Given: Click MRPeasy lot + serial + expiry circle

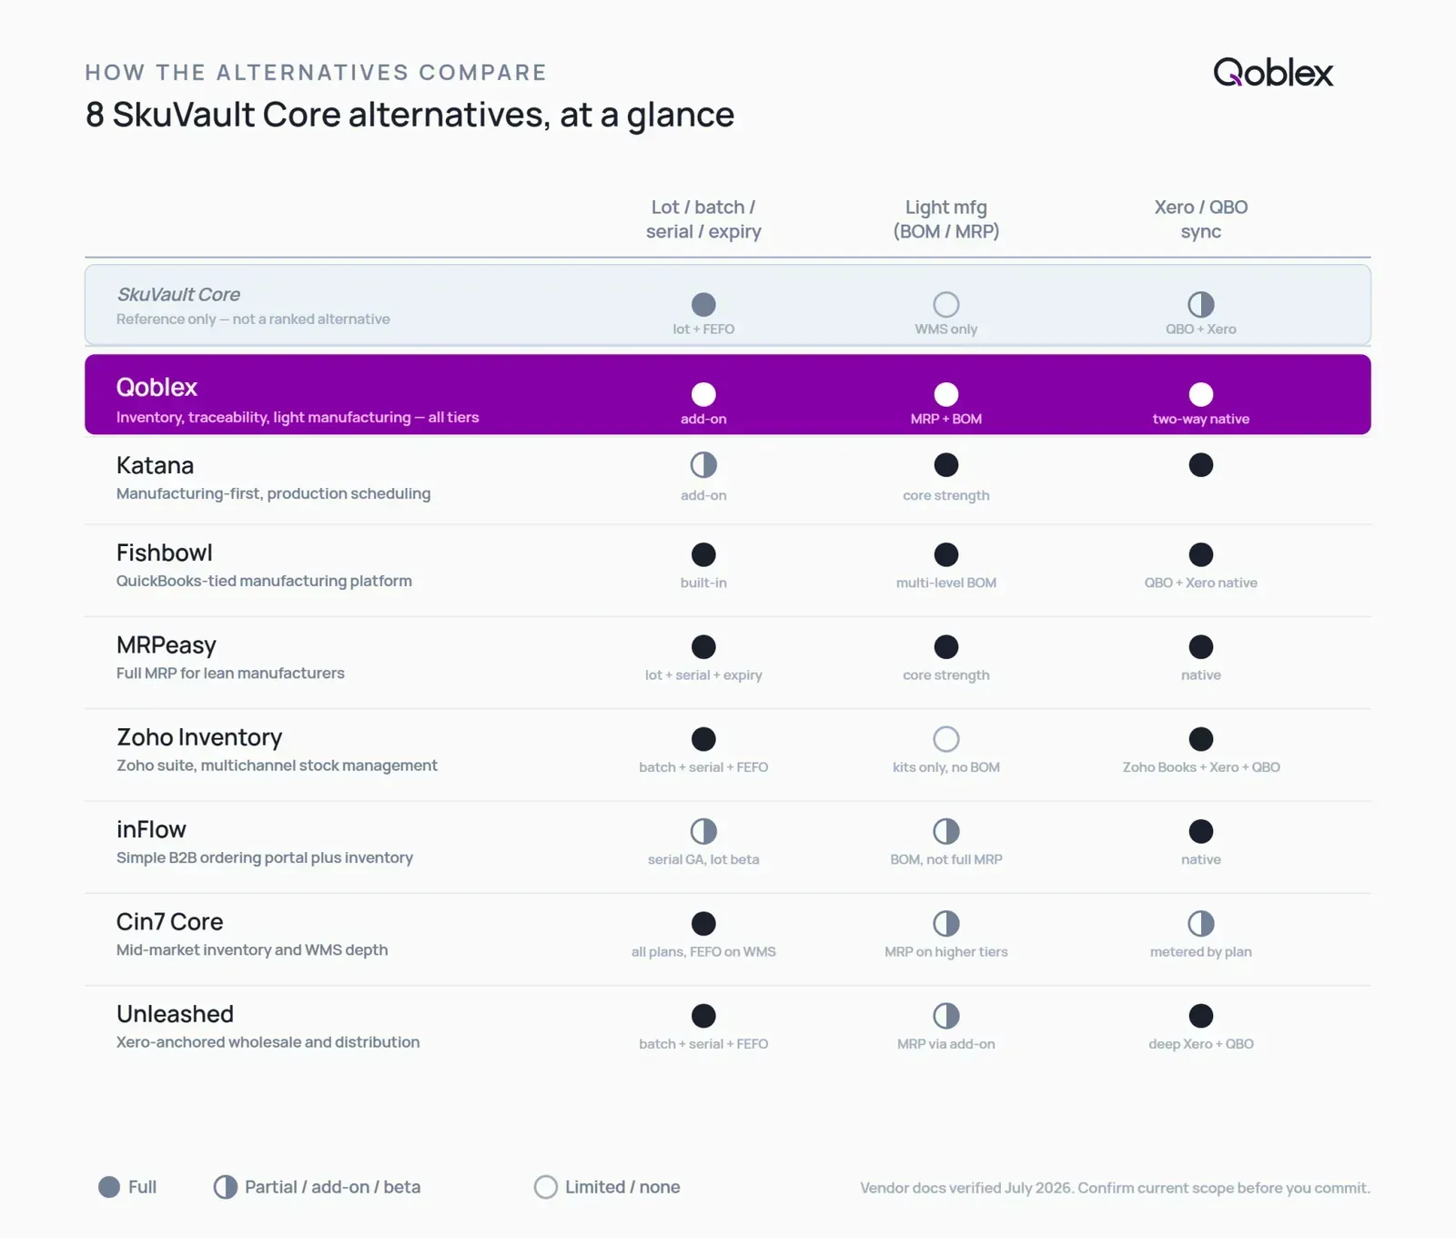Looking at the screenshot, I should [703, 647].
